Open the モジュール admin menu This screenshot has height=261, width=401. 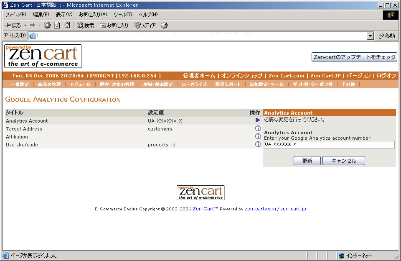pyautogui.click(x=80, y=84)
